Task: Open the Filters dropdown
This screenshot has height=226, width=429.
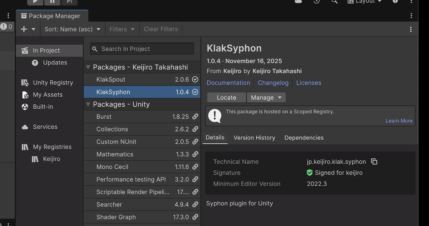Action: pyautogui.click(x=122, y=29)
